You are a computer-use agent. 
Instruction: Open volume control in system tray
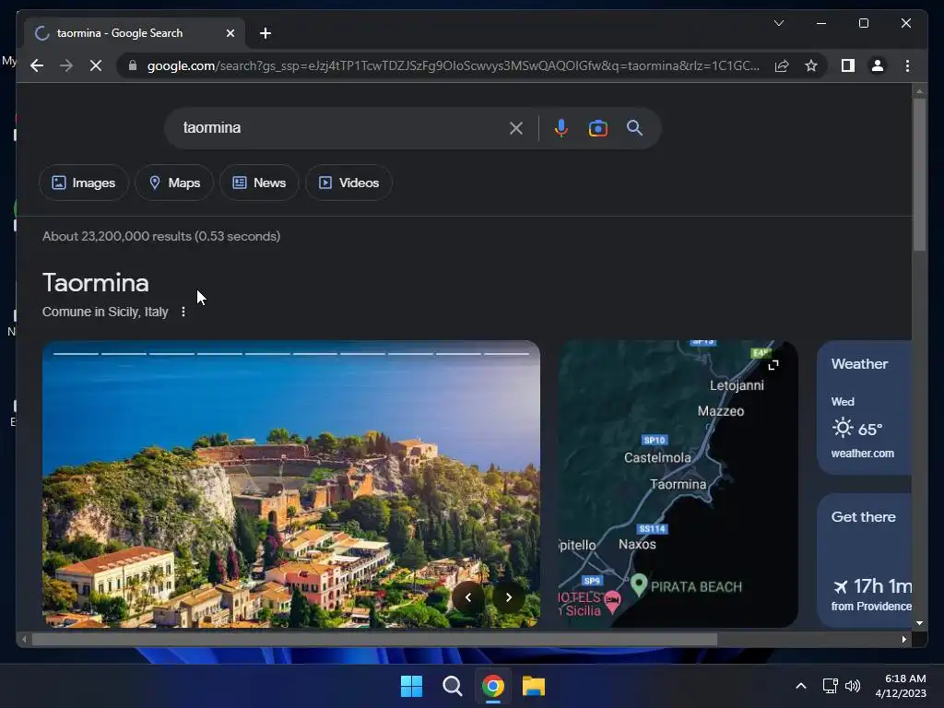[853, 686]
